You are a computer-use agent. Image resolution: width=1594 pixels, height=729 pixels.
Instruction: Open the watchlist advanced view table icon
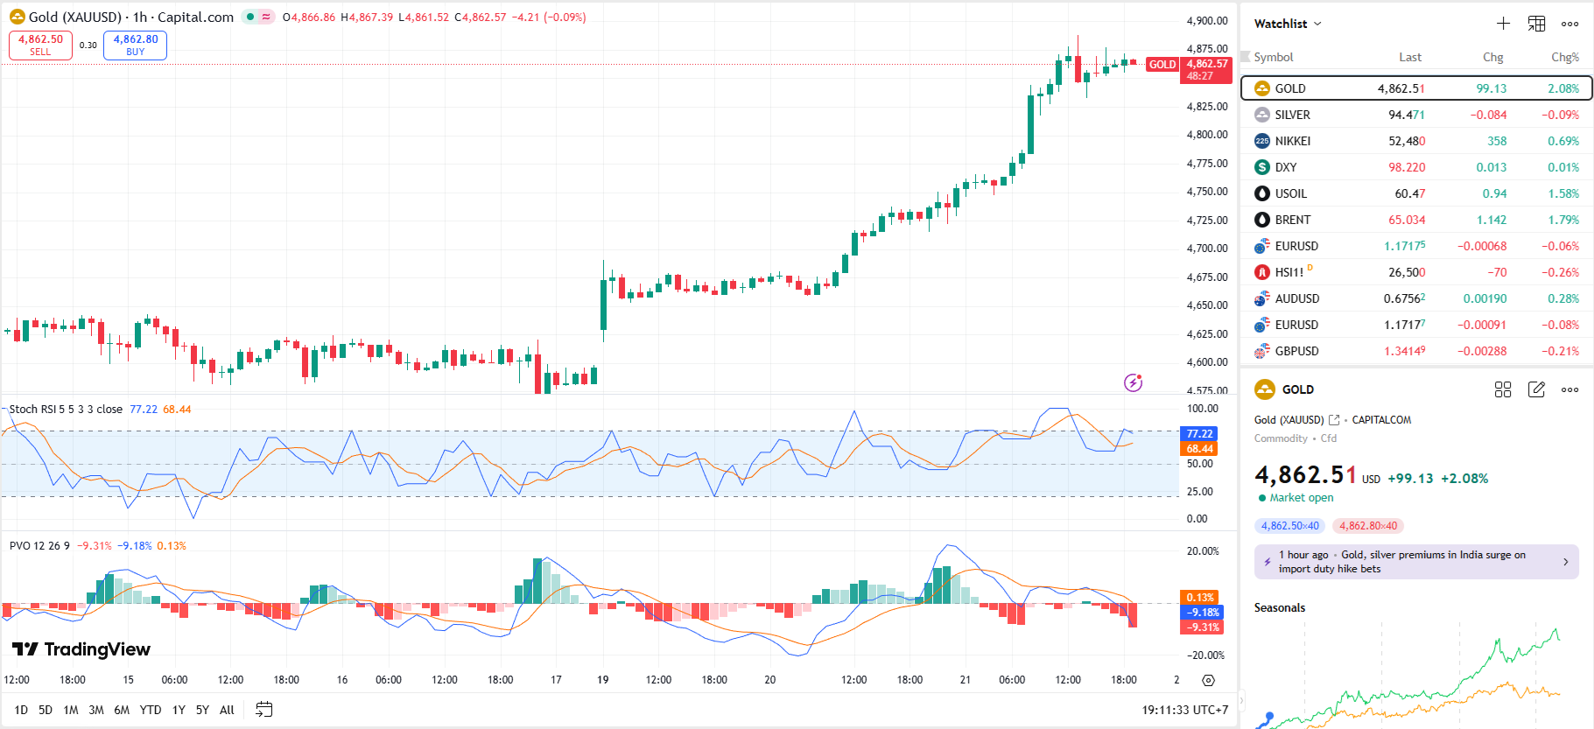click(1536, 24)
